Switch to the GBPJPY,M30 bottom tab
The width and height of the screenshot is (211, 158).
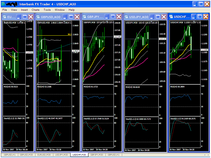coord(97,155)
